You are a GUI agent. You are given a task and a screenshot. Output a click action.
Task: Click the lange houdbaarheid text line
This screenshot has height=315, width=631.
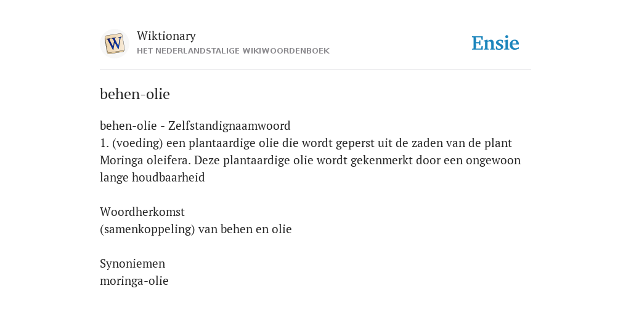pos(152,178)
